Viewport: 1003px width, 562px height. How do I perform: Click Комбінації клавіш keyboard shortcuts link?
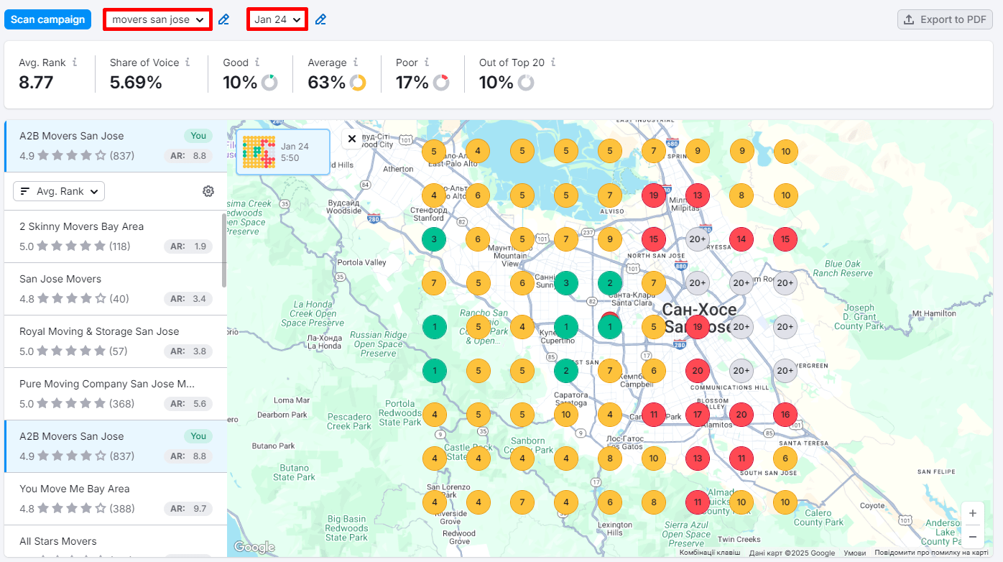click(x=710, y=553)
